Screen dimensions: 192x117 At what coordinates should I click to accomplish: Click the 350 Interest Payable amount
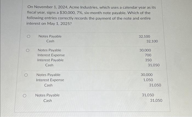148,60
